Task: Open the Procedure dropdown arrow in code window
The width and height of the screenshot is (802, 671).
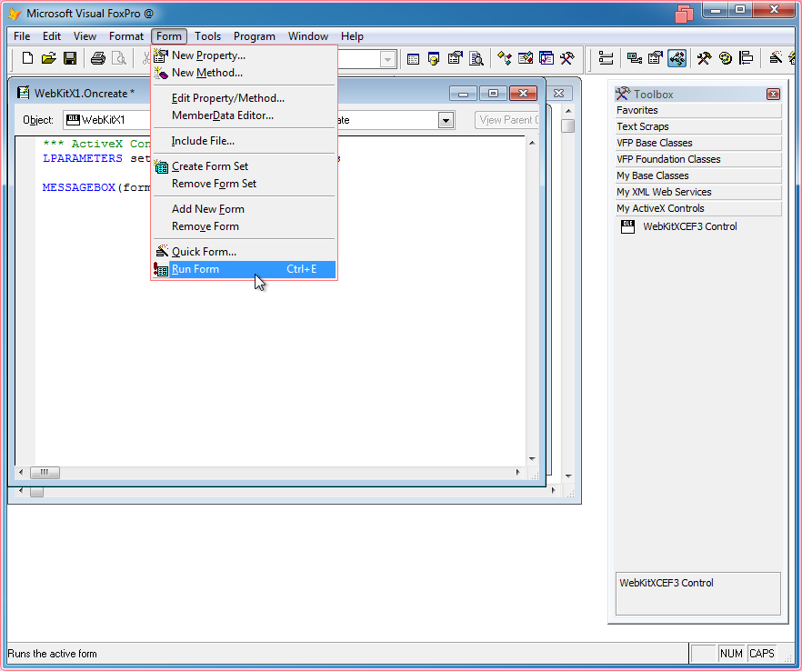Action: pyautogui.click(x=446, y=120)
